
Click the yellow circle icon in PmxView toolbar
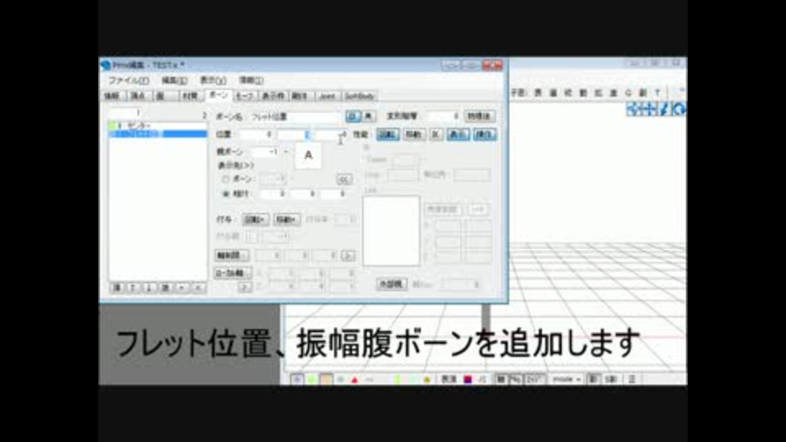coord(427,381)
